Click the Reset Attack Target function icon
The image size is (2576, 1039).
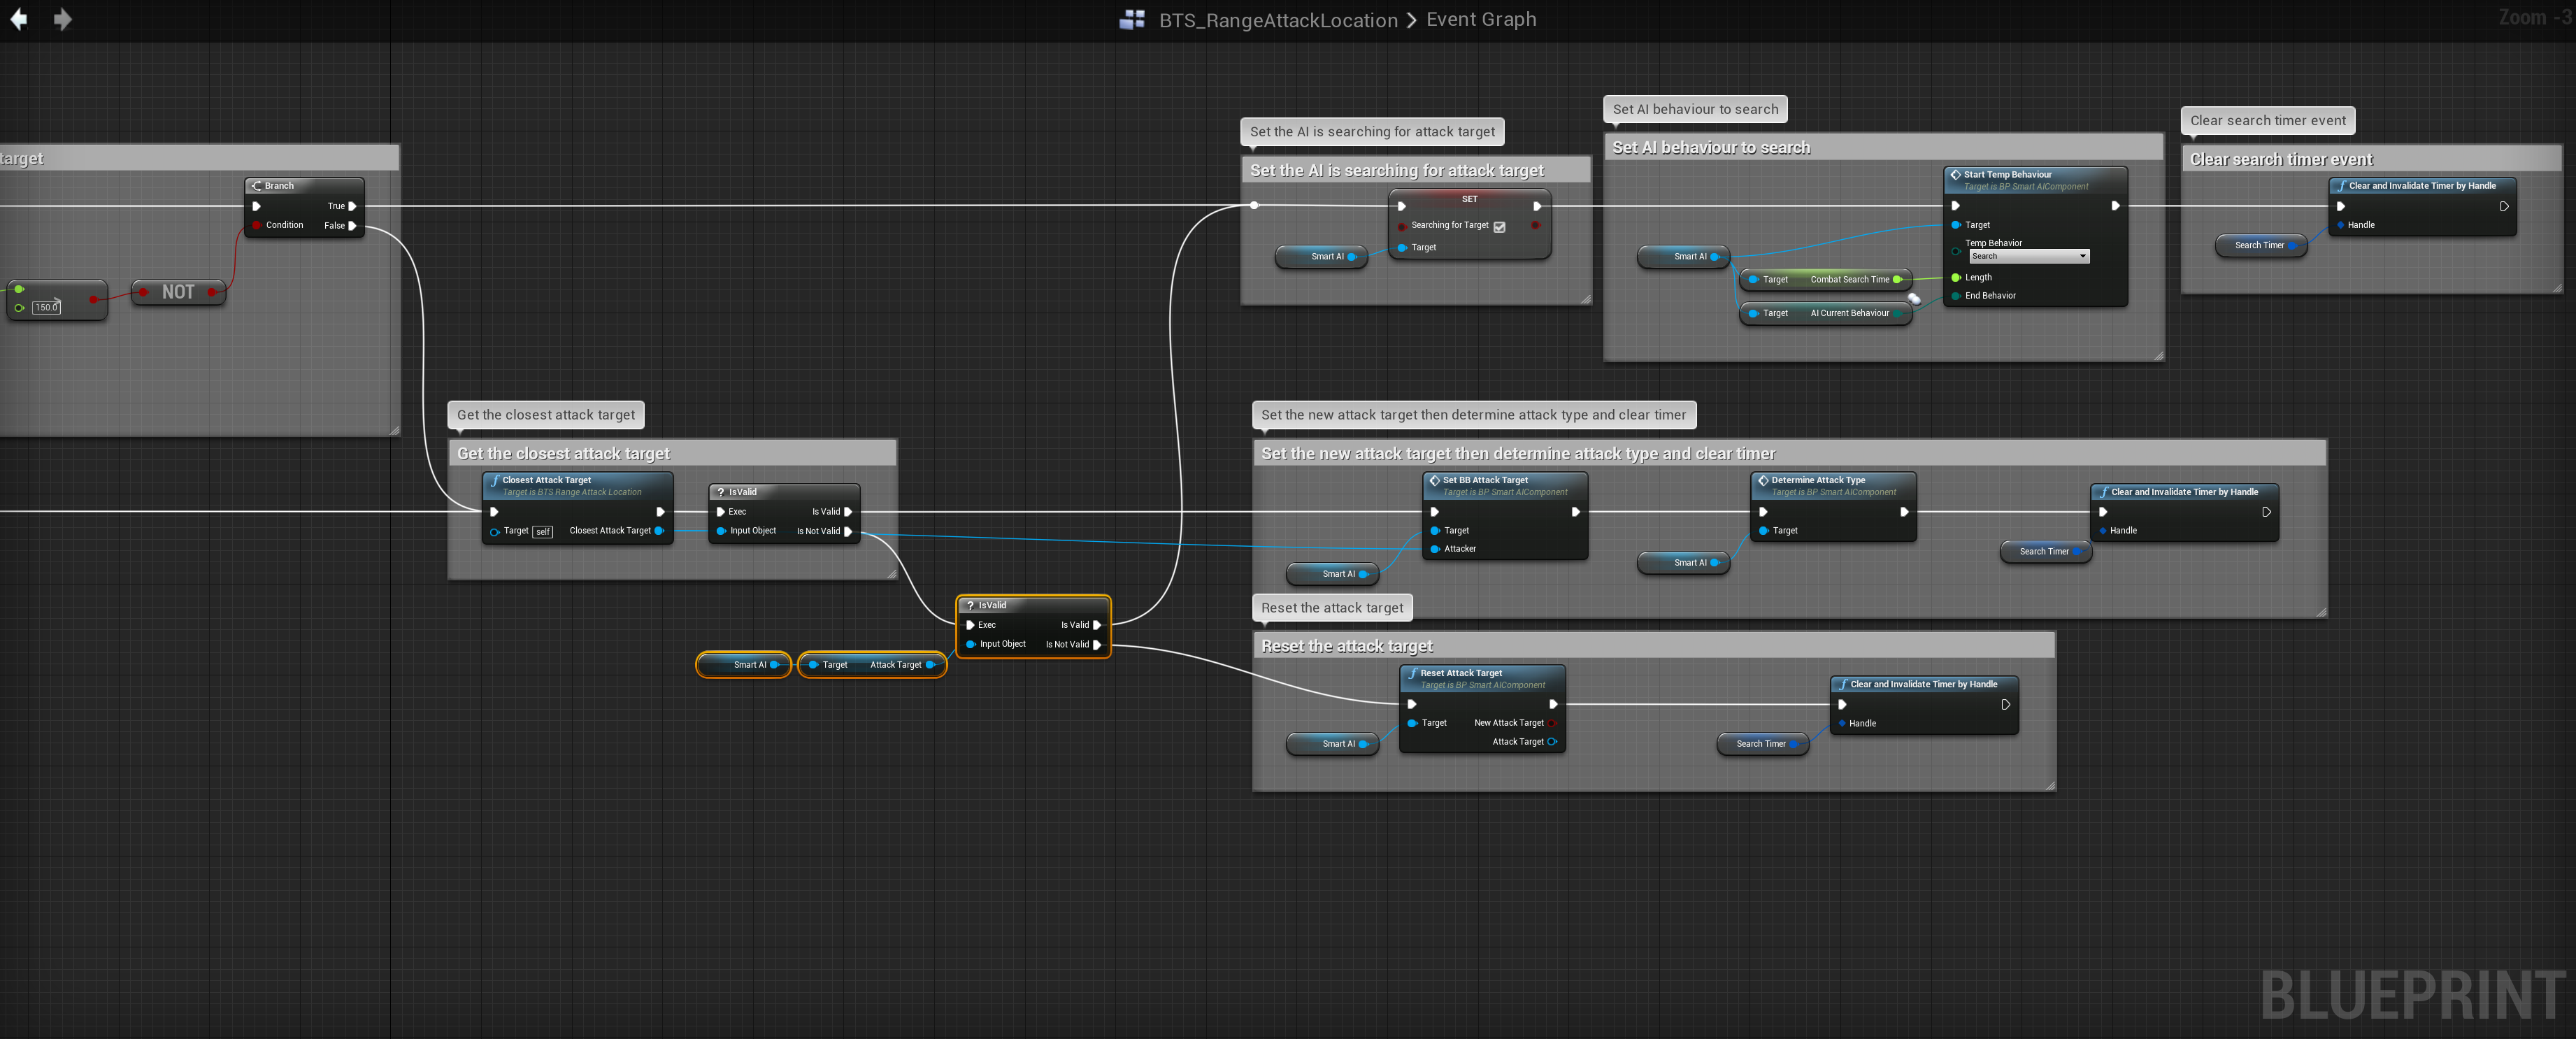[1412, 673]
